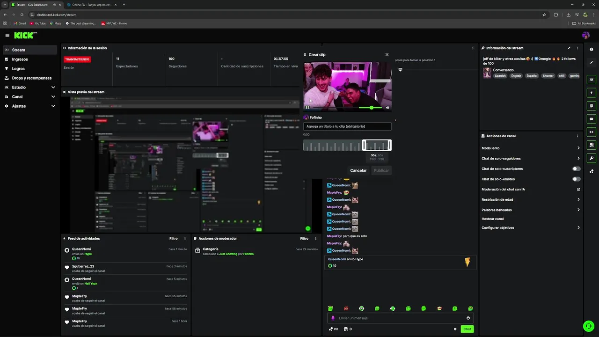Open the emoji picker in chat input
Image resolution: width=599 pixels, height=337 pixels.
point(468,318)
